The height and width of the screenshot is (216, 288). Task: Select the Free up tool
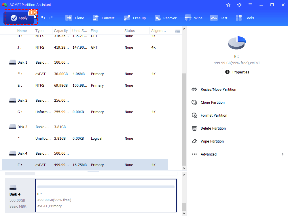click(x=135, y=18)
